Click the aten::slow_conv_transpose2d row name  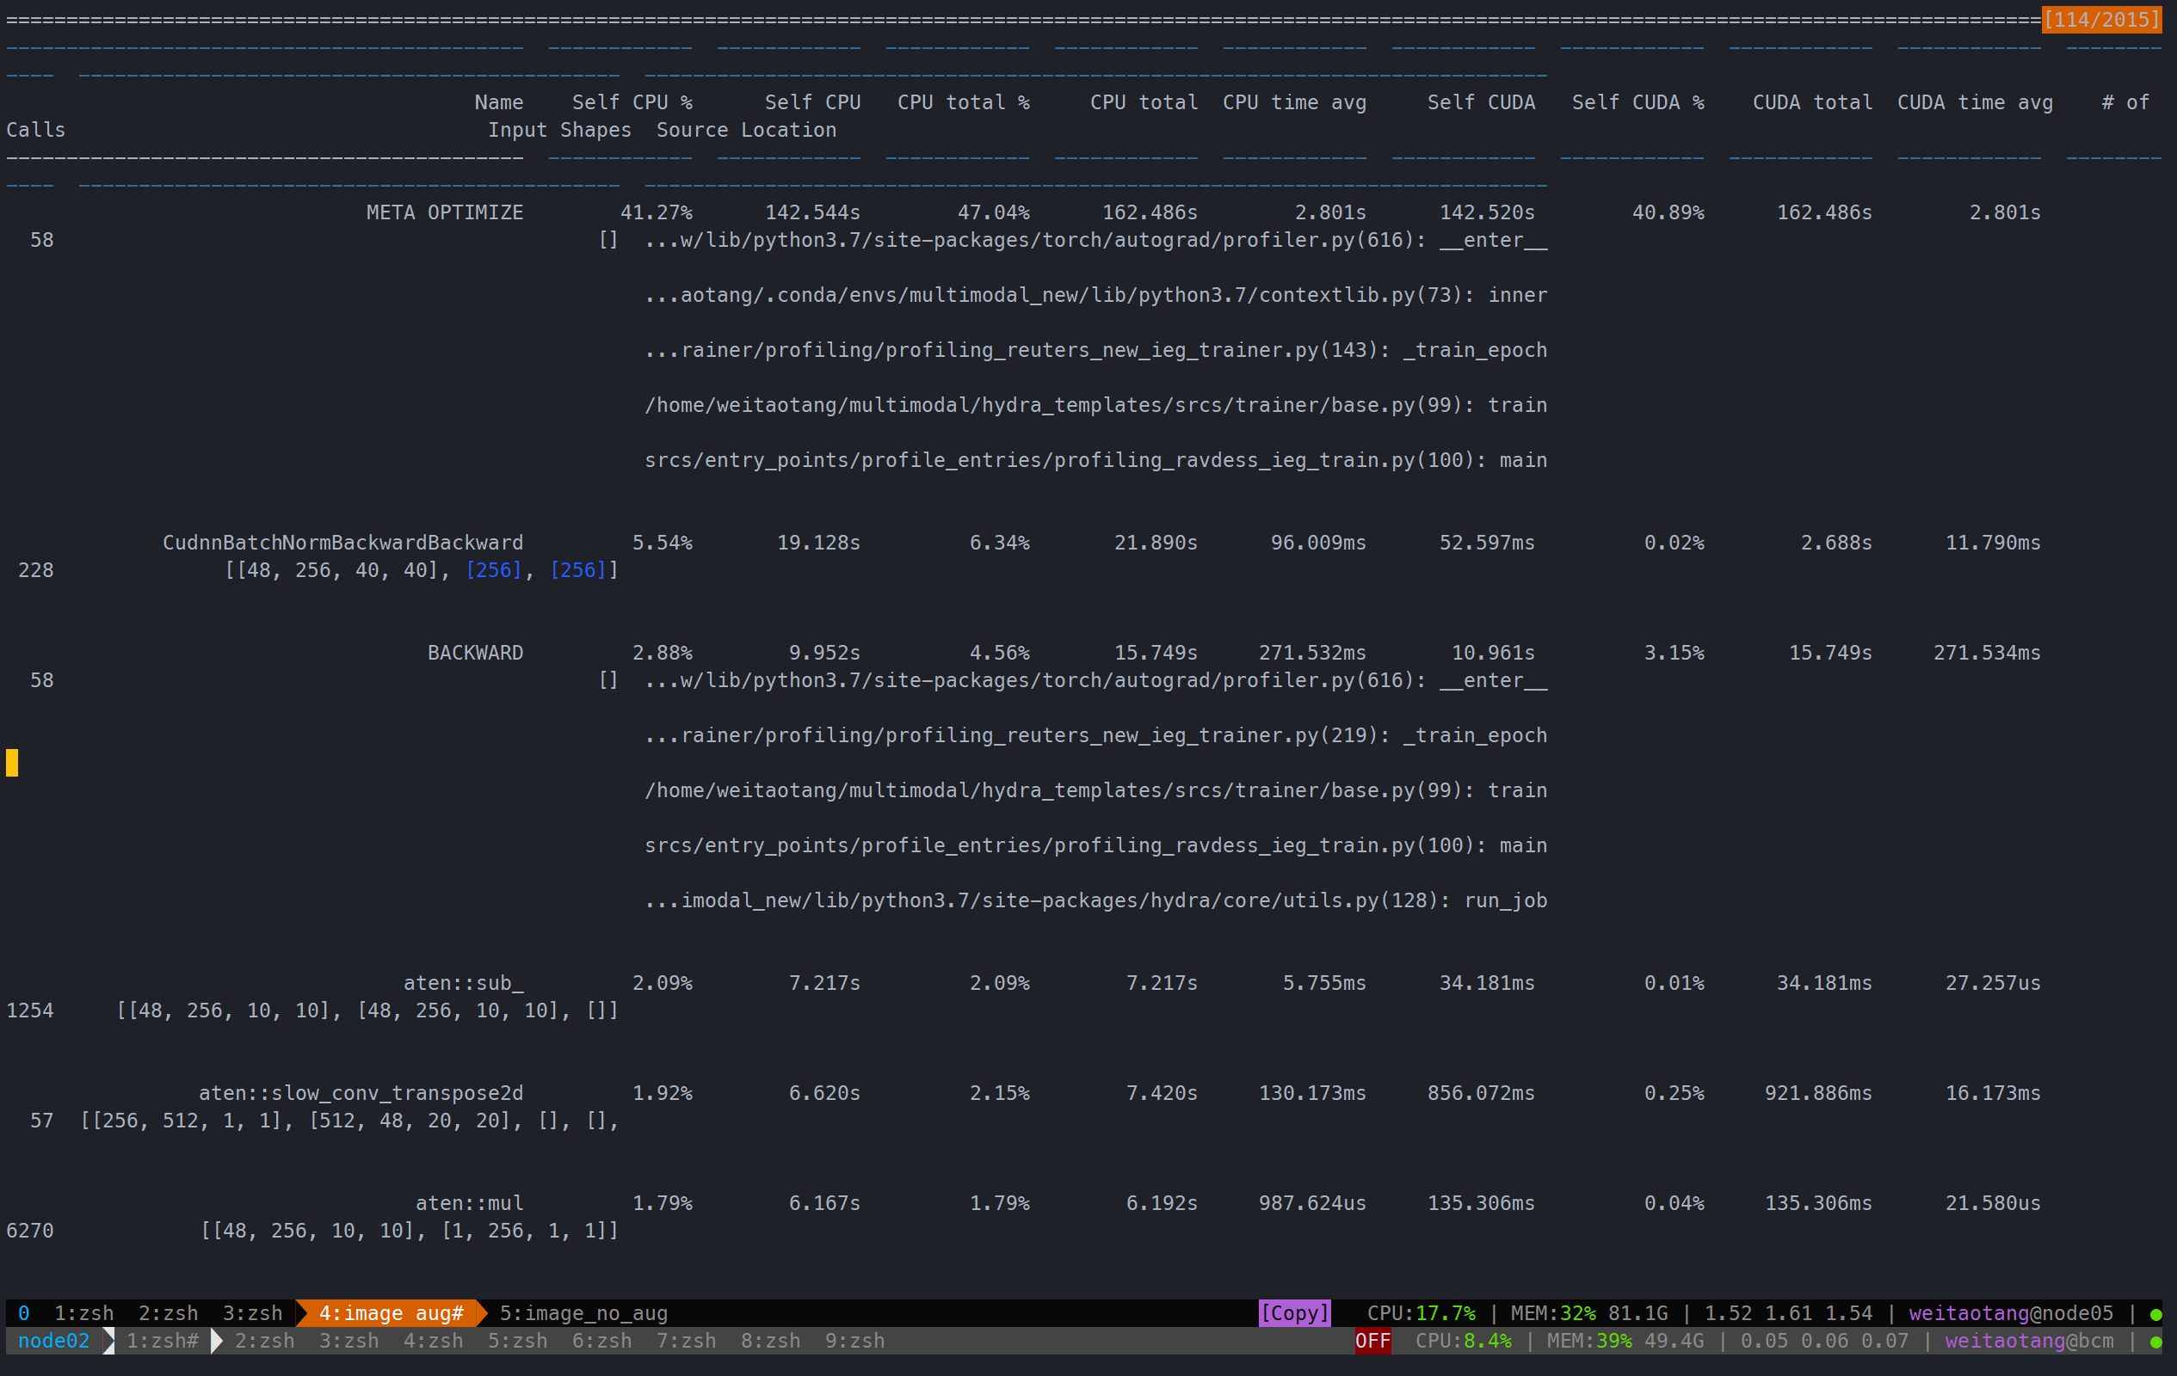coord(361,1093)
